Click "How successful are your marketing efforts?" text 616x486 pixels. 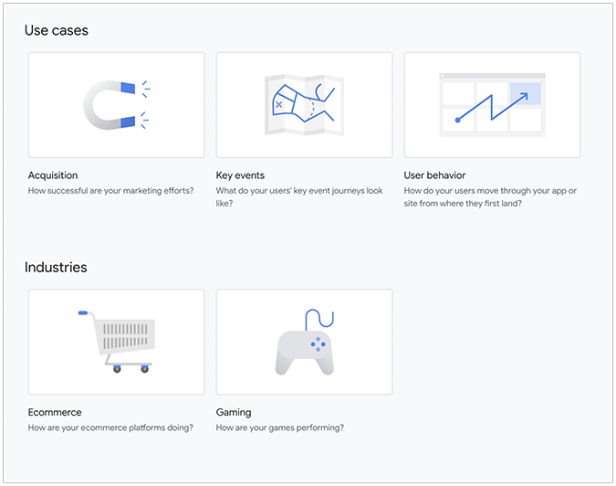110,191
